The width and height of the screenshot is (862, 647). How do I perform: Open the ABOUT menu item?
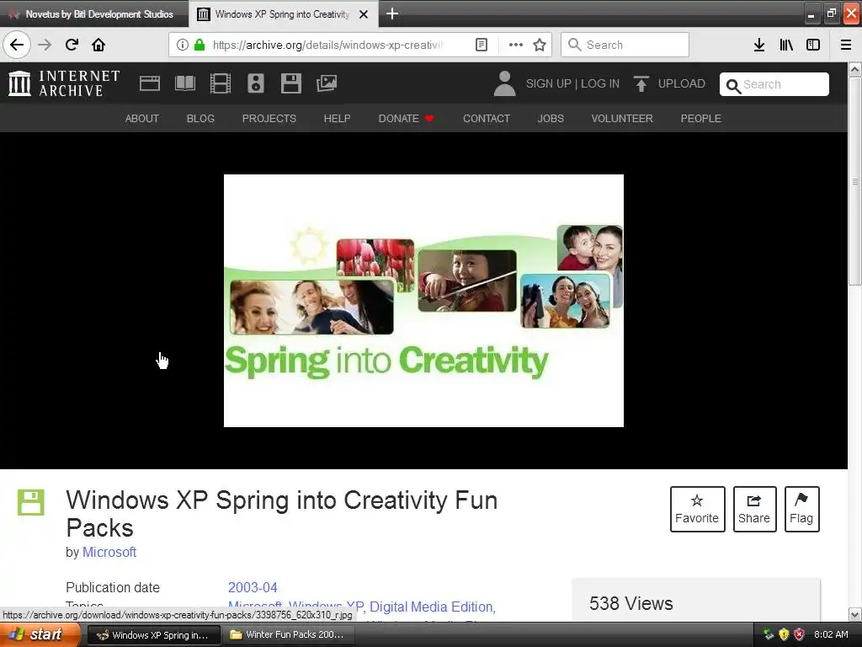(x=141, y=118)
